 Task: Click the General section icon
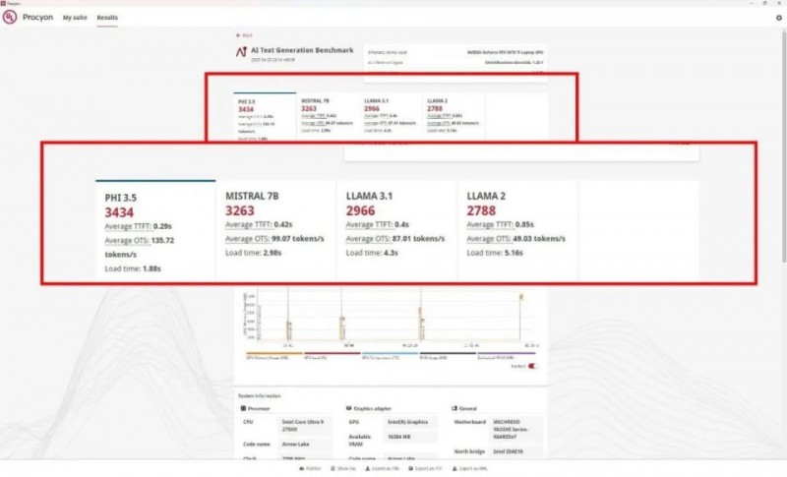453,406
